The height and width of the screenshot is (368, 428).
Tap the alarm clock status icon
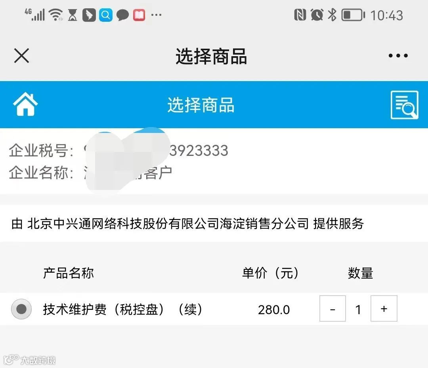click(x=317, y=15)
